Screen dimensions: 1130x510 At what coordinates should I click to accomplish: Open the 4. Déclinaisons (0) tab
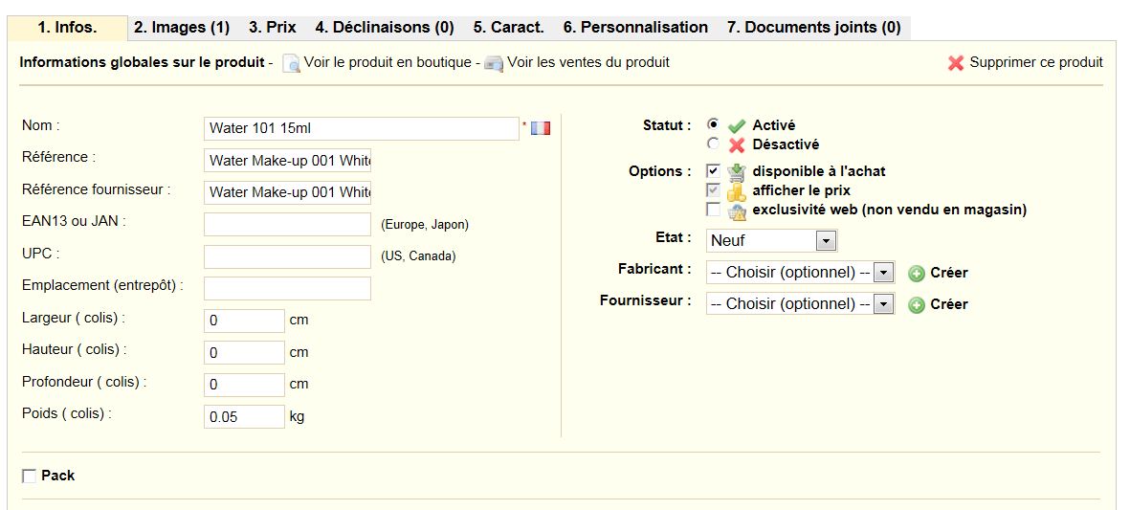pos(385,28)
